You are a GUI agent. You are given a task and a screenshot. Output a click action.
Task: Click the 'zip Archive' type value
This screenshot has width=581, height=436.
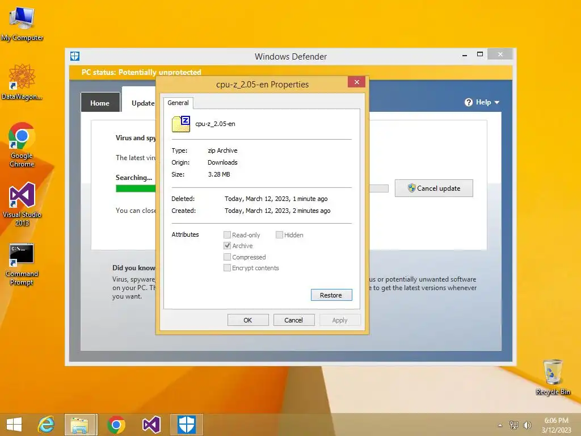pyautogui.click(x=222, y=150)
